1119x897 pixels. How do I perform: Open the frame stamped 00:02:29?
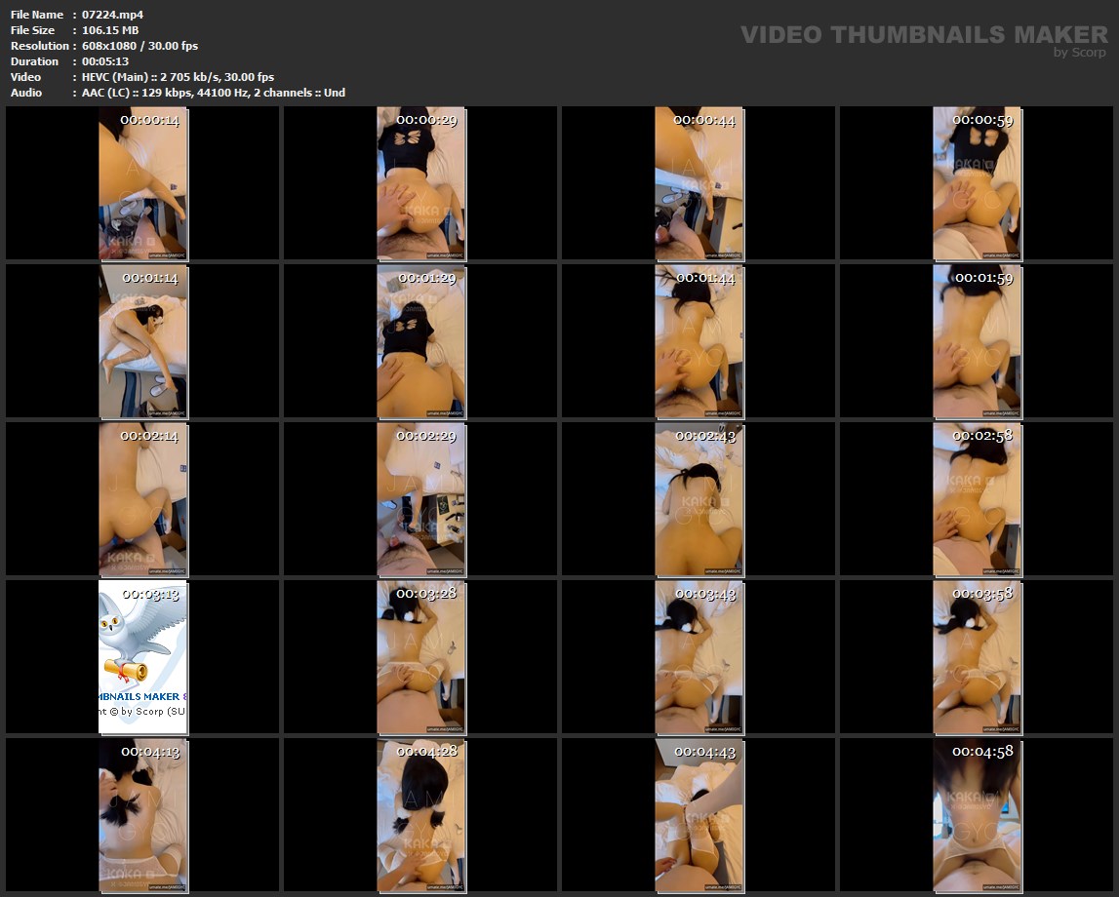pos(420,498)
